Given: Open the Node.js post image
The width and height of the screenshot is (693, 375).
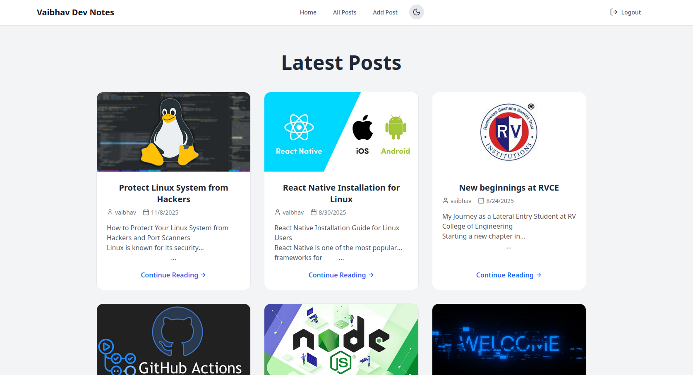Looking at the screenshot, I should pos(341,340).
